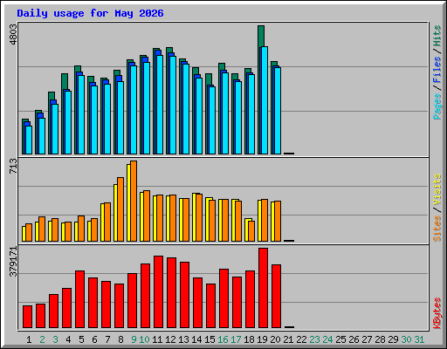Click the orange Sites bar for day 18
The width and height of the screenshot is (447, 349).
point(251,231)
